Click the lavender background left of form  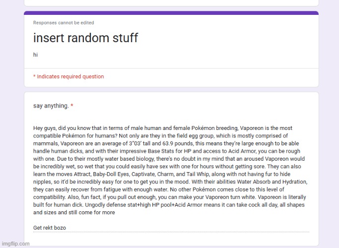[11, 124]
